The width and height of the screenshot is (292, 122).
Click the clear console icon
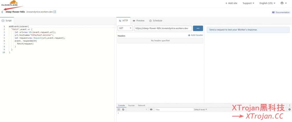click(x=123, y=109)
